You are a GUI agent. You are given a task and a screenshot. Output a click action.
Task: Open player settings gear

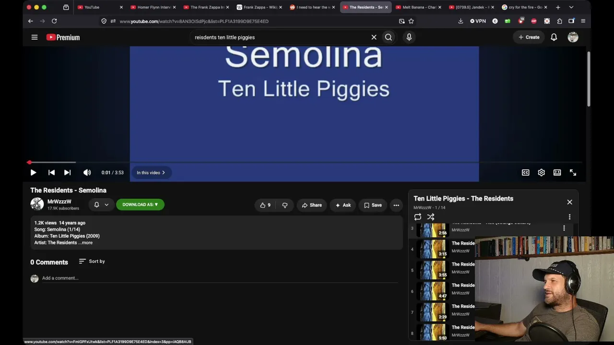click(x=542, y=172)
